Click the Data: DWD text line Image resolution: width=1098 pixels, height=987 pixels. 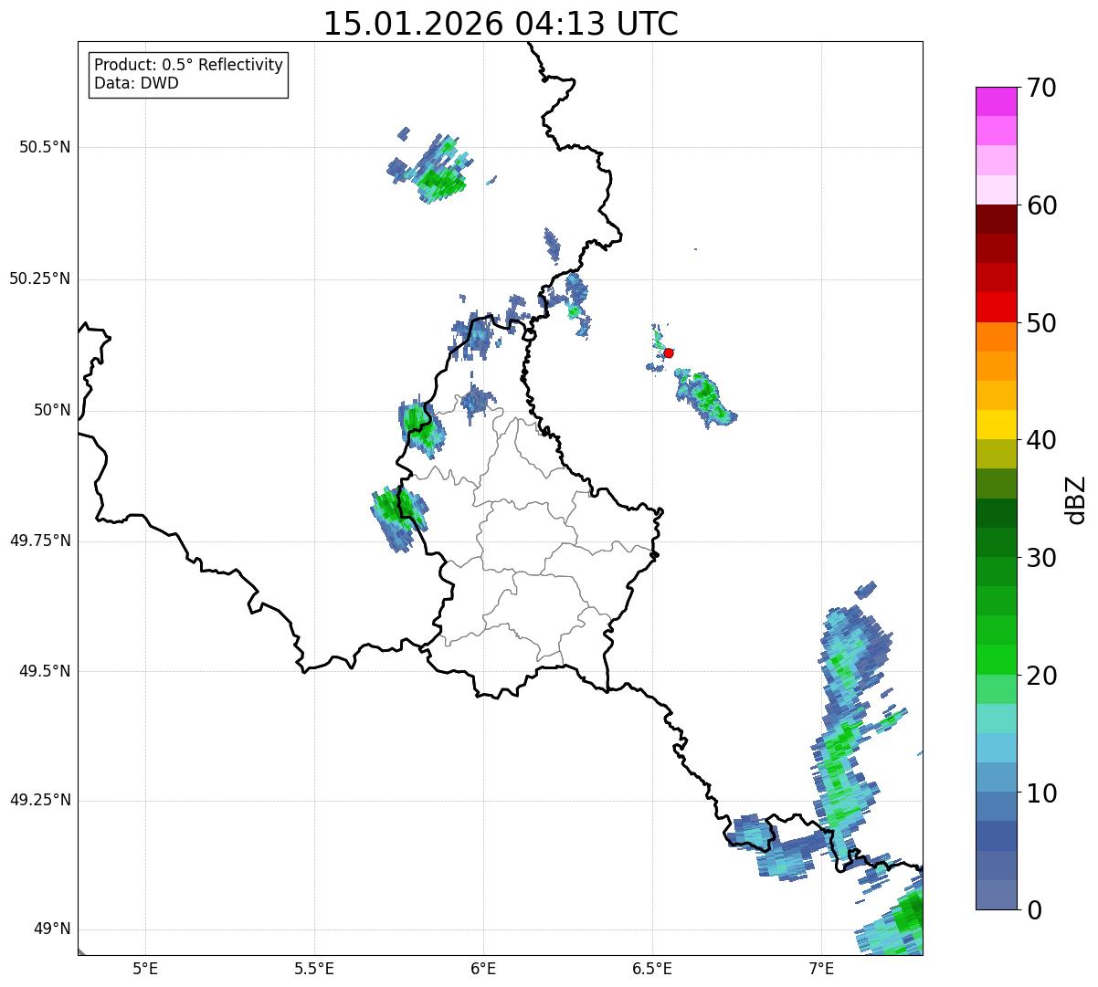pyautogui.click(x=136, y=84)
